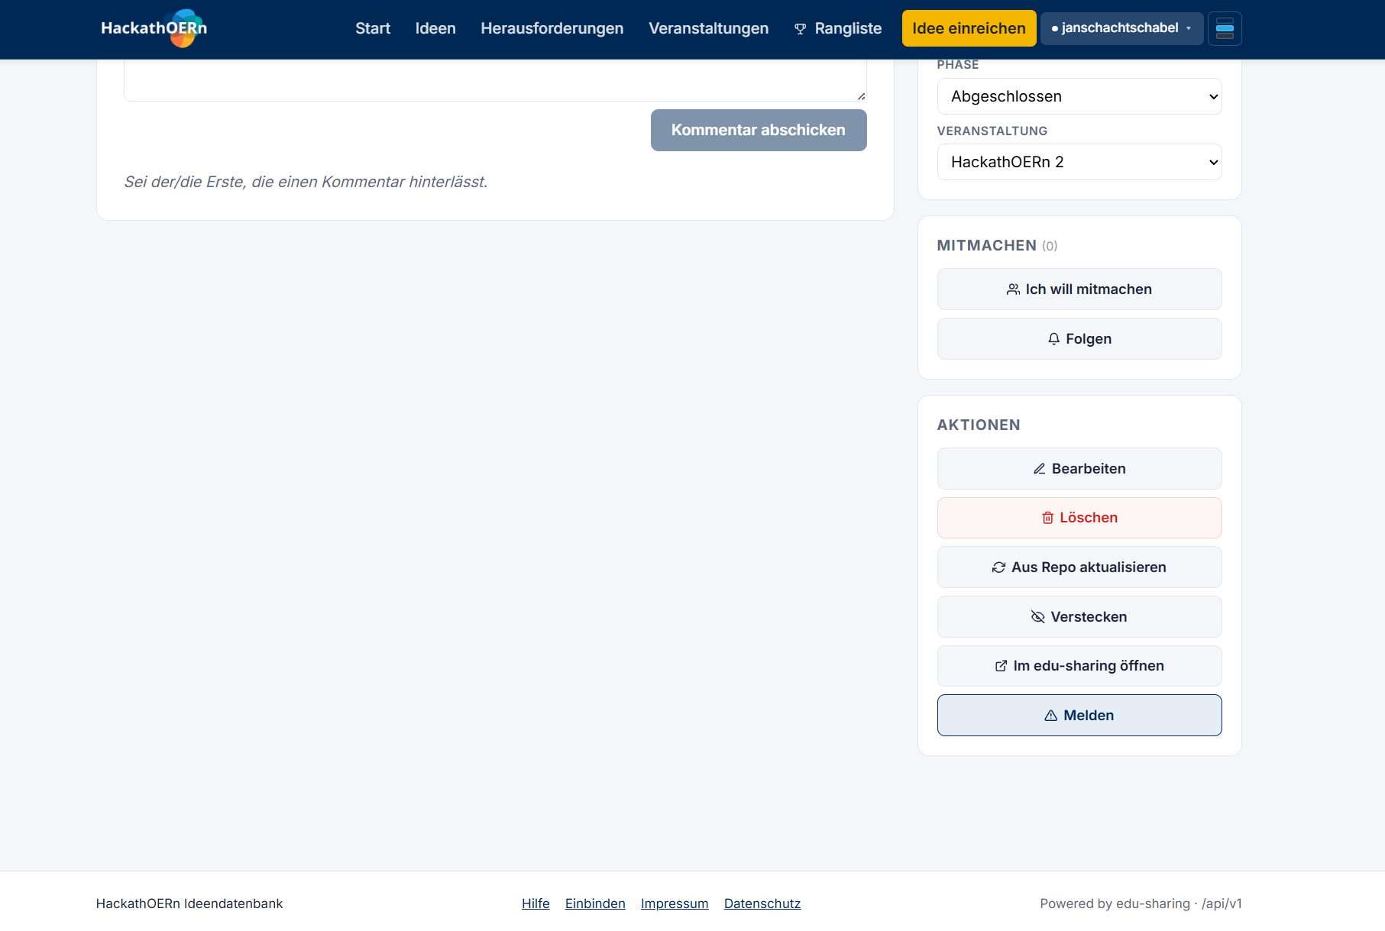Click the people icon in 'Ich will mitmachen'

point(1013,289)
